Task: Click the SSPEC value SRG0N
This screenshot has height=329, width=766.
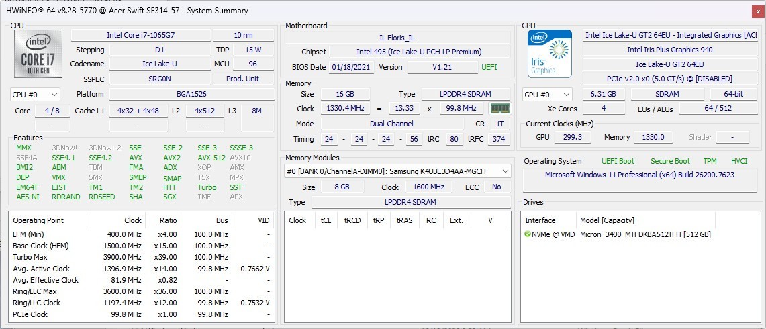Action: pos(160,79)
